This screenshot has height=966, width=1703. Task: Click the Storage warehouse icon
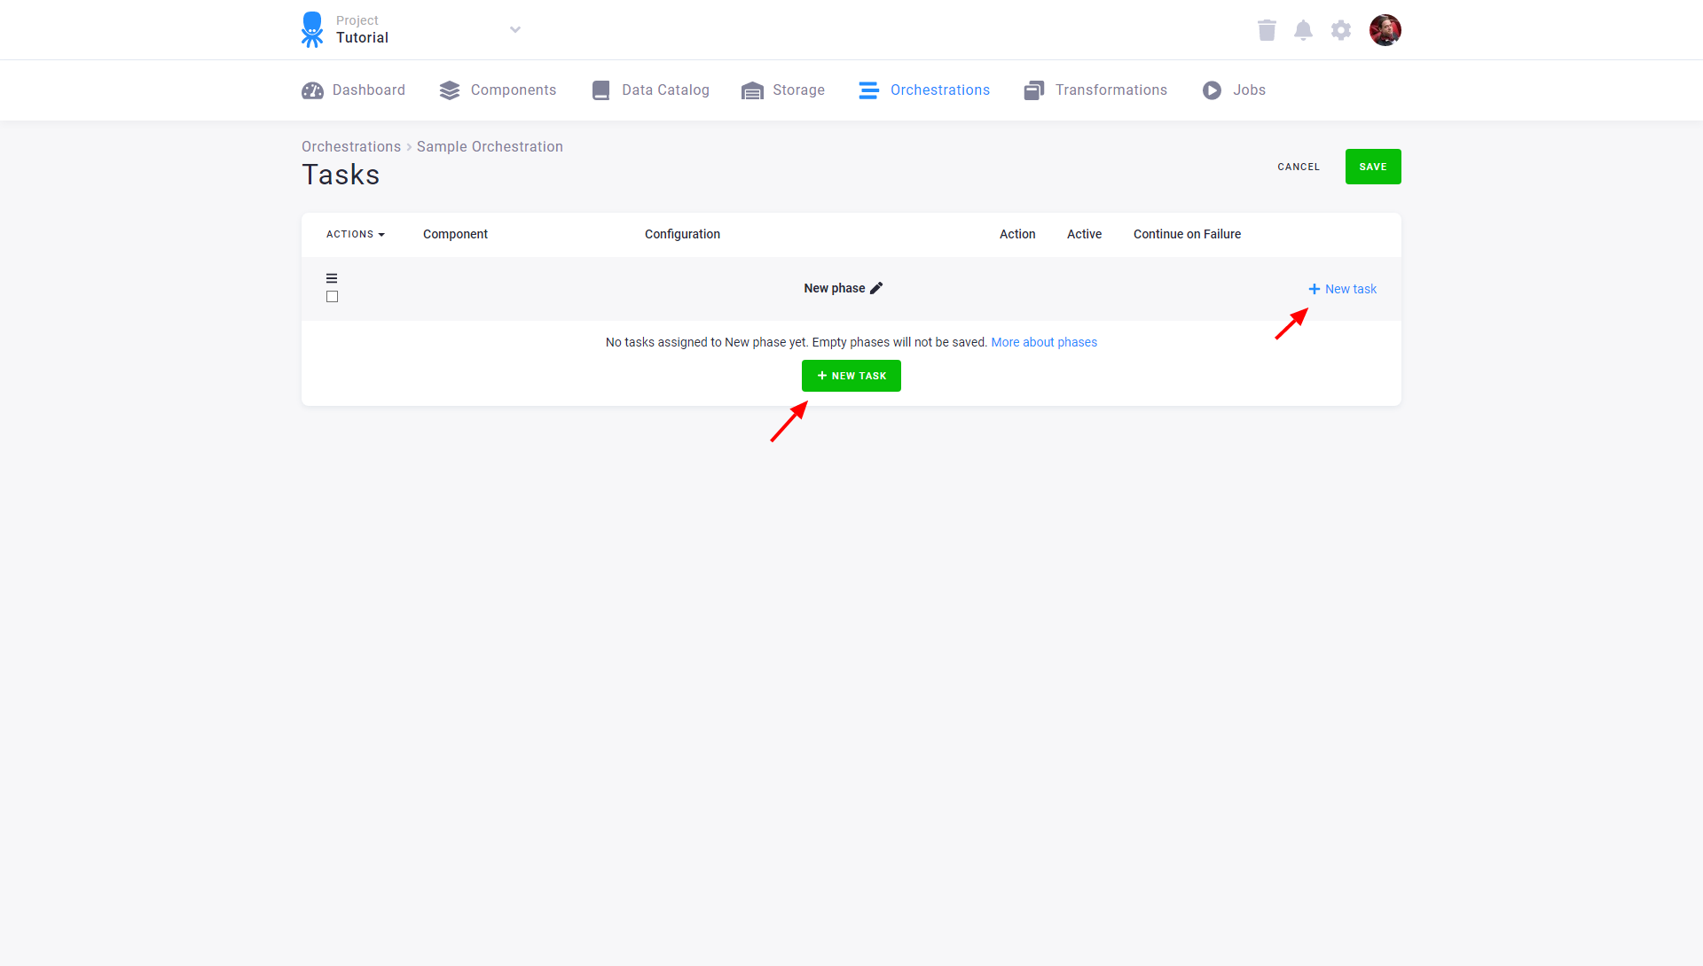point(752,90)
